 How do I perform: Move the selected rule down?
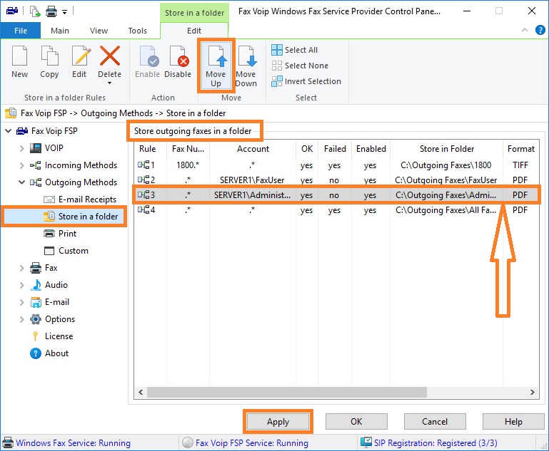(246, 66)
